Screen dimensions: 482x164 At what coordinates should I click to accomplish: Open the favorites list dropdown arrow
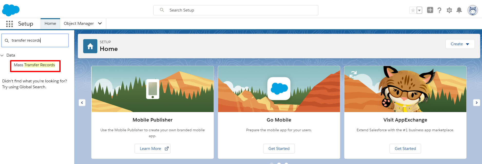419,10
